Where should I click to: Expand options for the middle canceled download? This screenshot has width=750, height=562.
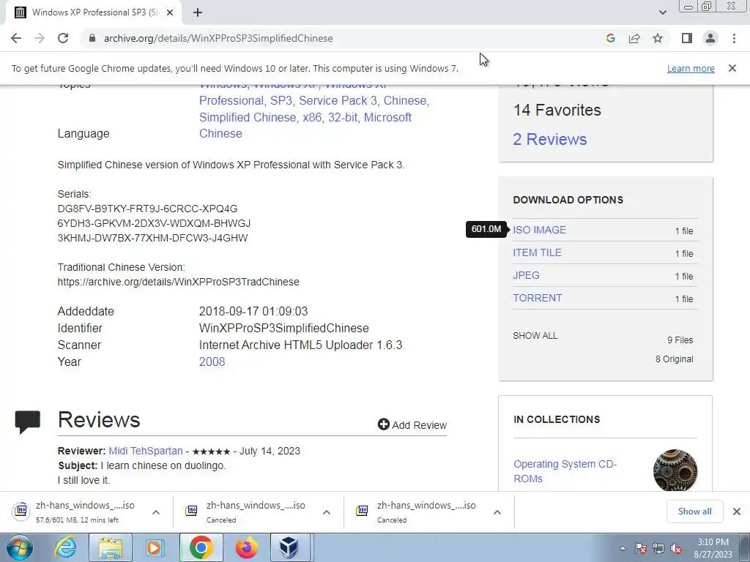[327, 512]
